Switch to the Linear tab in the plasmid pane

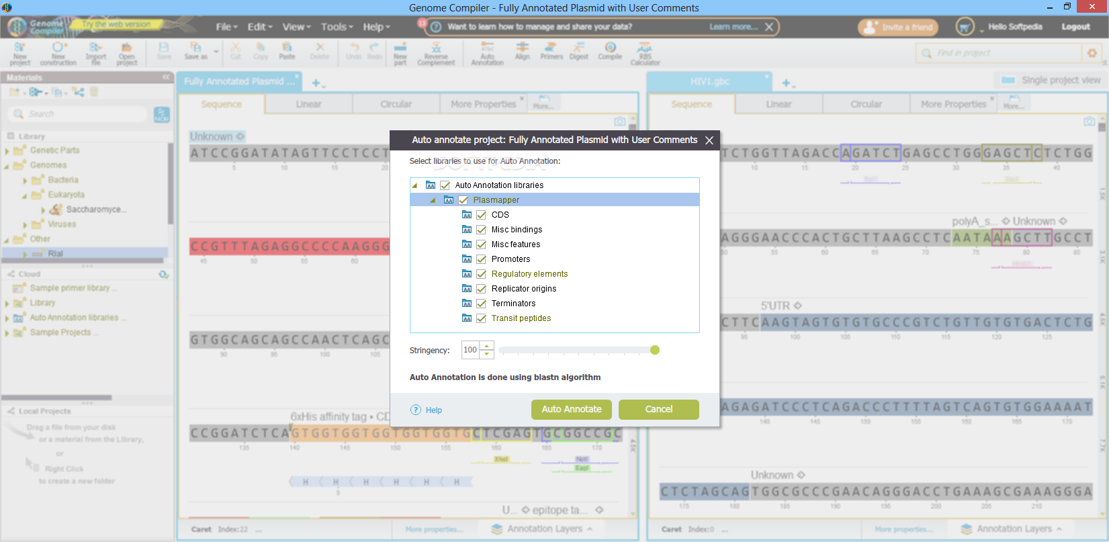click(308, 104)
